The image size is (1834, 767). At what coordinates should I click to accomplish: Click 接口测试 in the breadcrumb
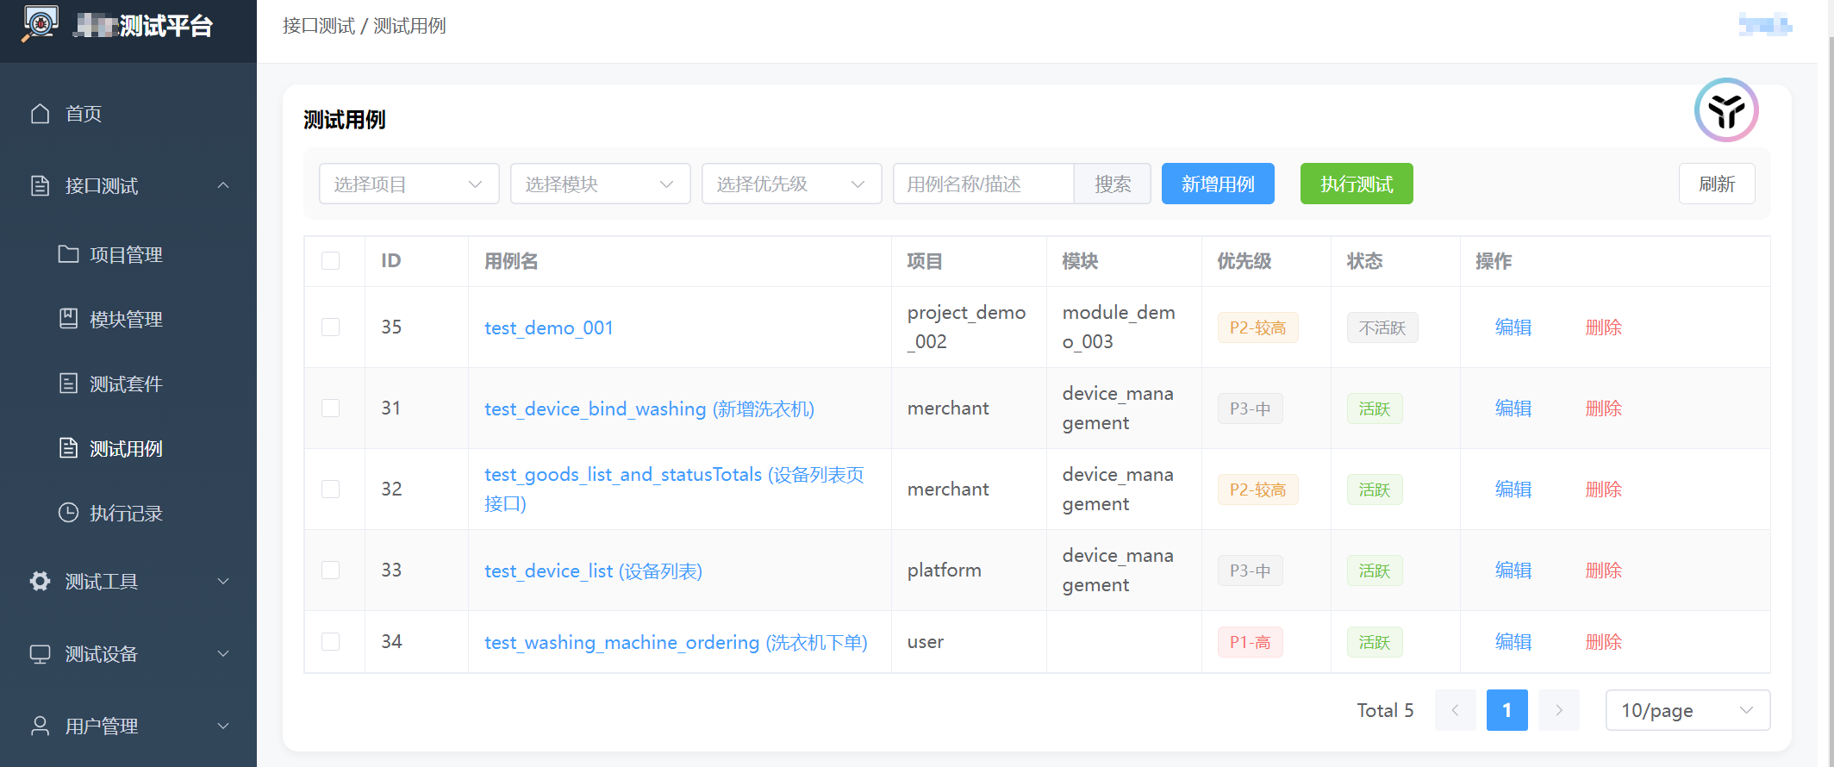(319, 26)
